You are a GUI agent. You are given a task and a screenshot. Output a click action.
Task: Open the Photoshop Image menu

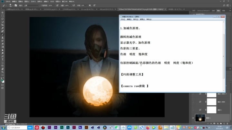click(21, 2)
